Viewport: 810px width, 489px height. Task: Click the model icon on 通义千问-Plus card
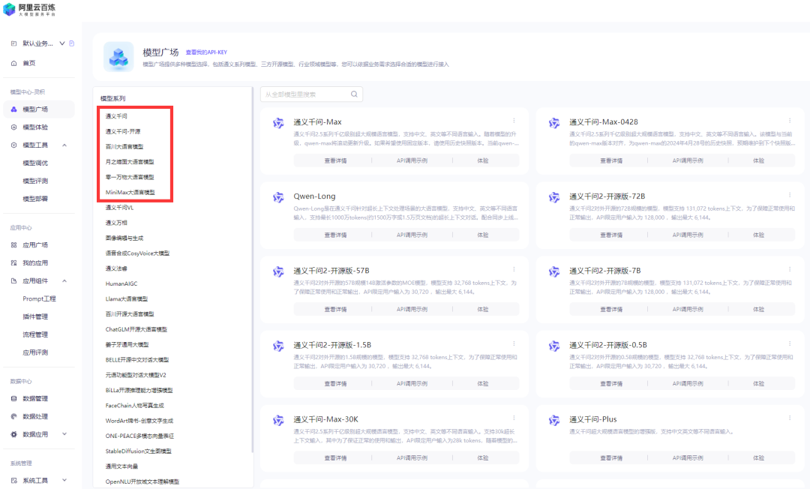554,420
